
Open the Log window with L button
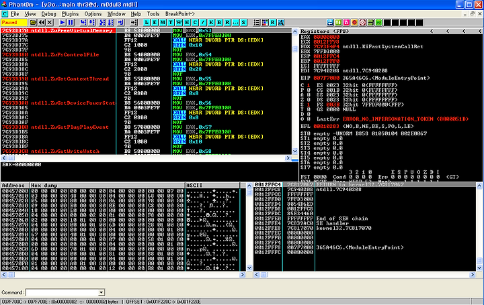point(147,23)
